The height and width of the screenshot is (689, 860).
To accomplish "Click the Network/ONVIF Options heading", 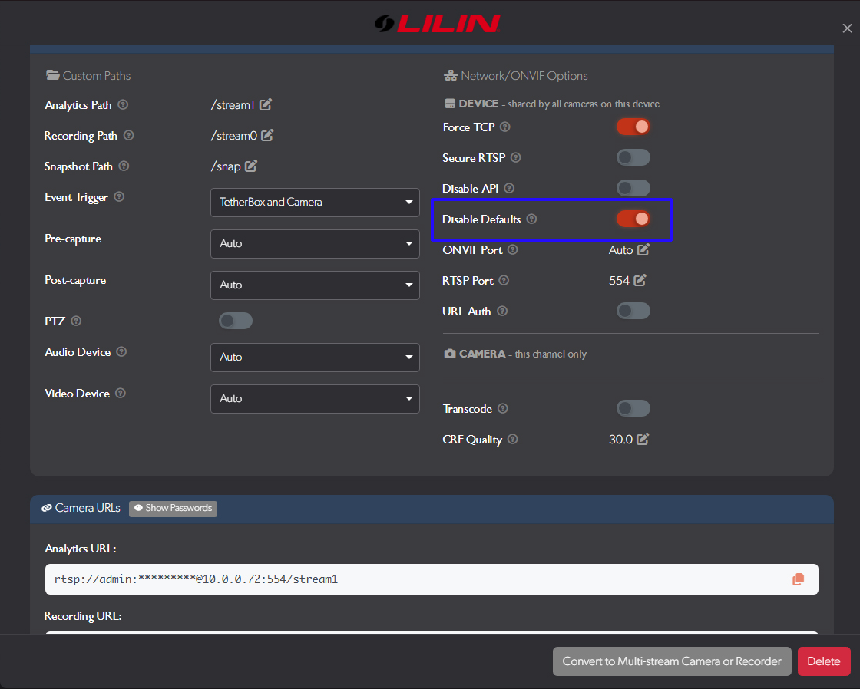I will (x=515, y=76).
